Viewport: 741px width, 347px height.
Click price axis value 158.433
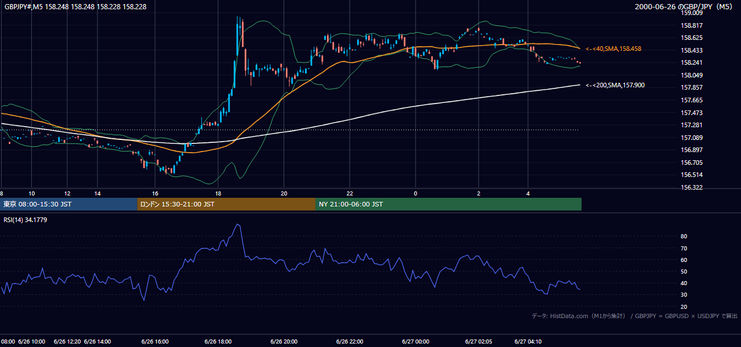pos(692,51)
